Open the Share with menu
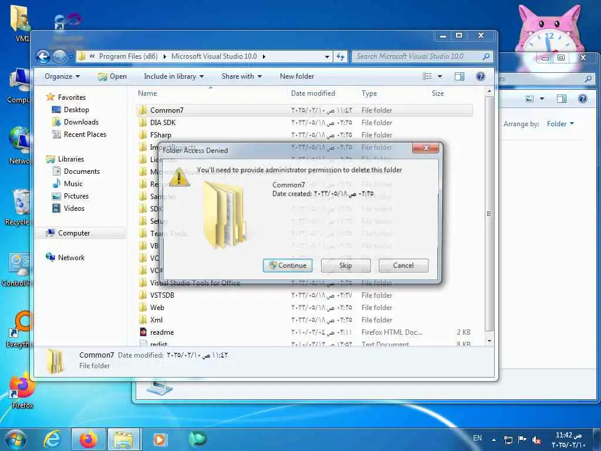Screen dimensions: 601x451 click(x=241, y=76)
